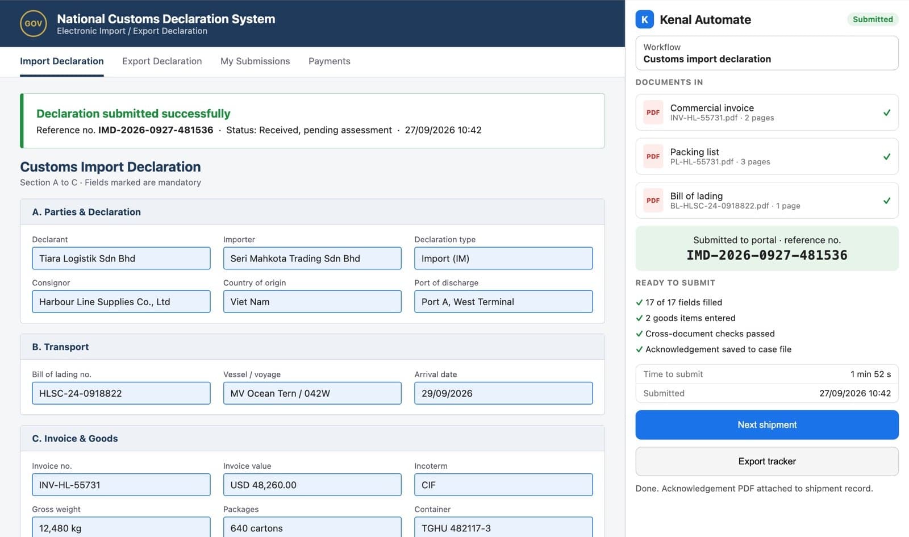This screenshot has height=537, width=909.
Task: Click the Submitted status badge
Action: 873,19
